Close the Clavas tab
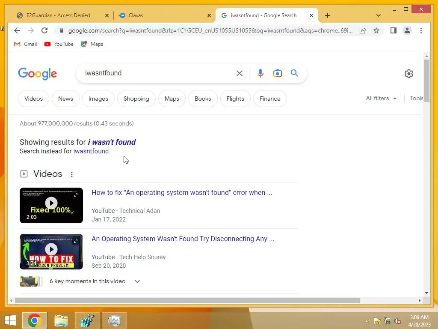The width and height of the screenshot is (438, 329). (x=209, y=15)
